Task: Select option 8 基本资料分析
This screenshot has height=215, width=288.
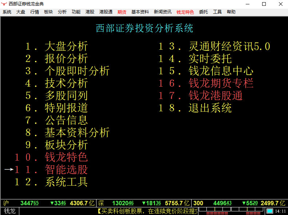Action: 67,133
